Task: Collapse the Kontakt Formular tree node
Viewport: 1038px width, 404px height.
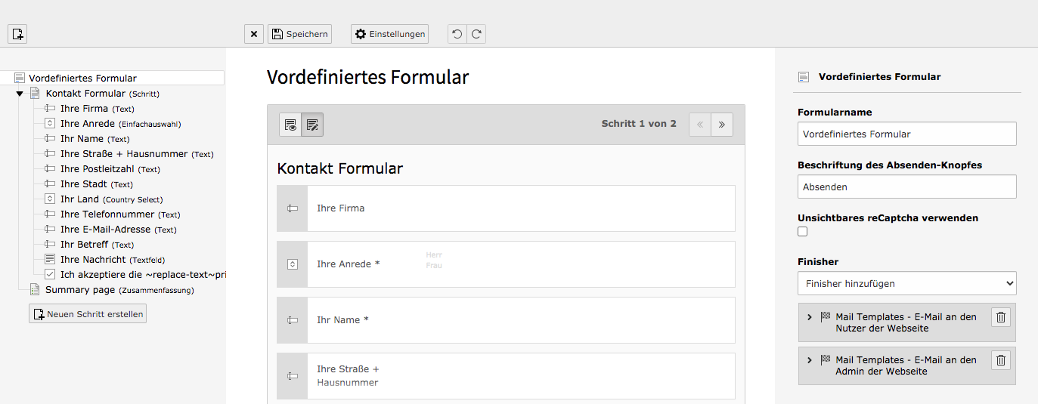Action: [20, 94]
